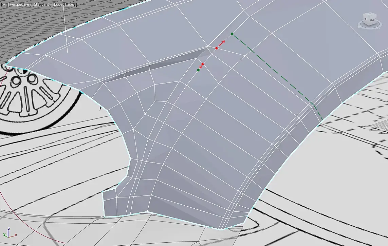Click the Top face of the ViewCube

370,14
